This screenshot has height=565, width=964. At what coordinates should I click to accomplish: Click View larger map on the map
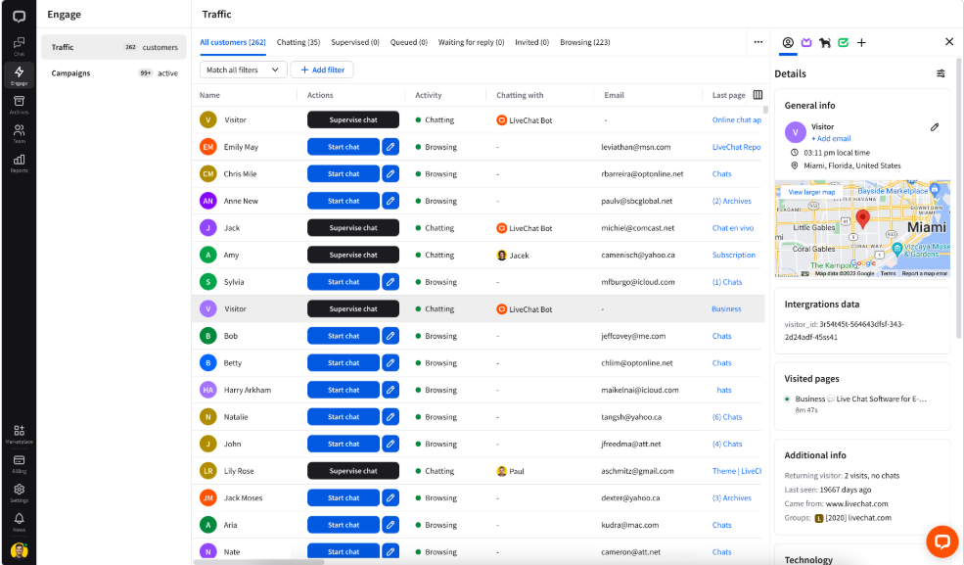coord(811,192)
